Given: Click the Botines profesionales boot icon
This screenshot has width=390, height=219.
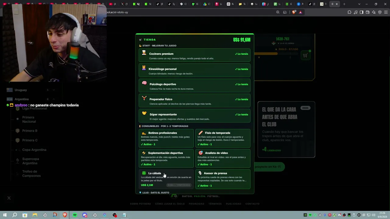Looking at the screenshot, I should pos(144,133).
